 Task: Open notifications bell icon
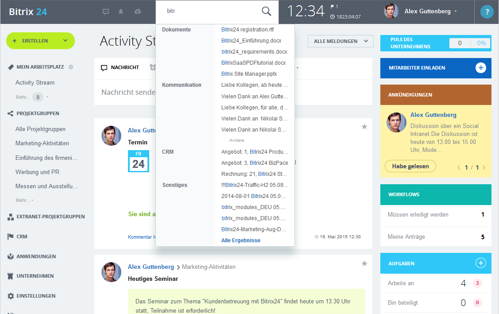click(x=121, y=12)
